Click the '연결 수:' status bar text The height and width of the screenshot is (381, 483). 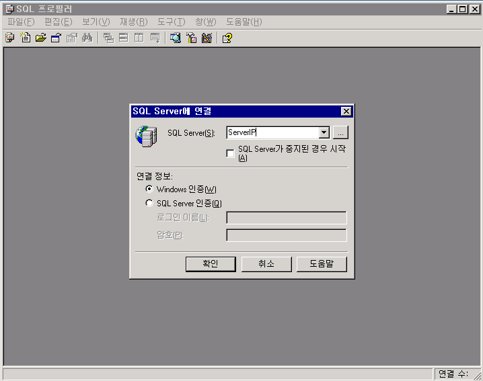click(453, 374)
